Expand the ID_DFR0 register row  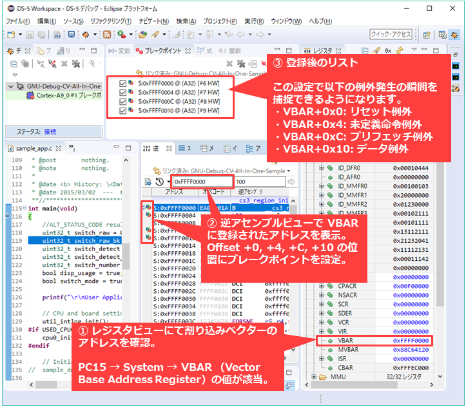321,168
